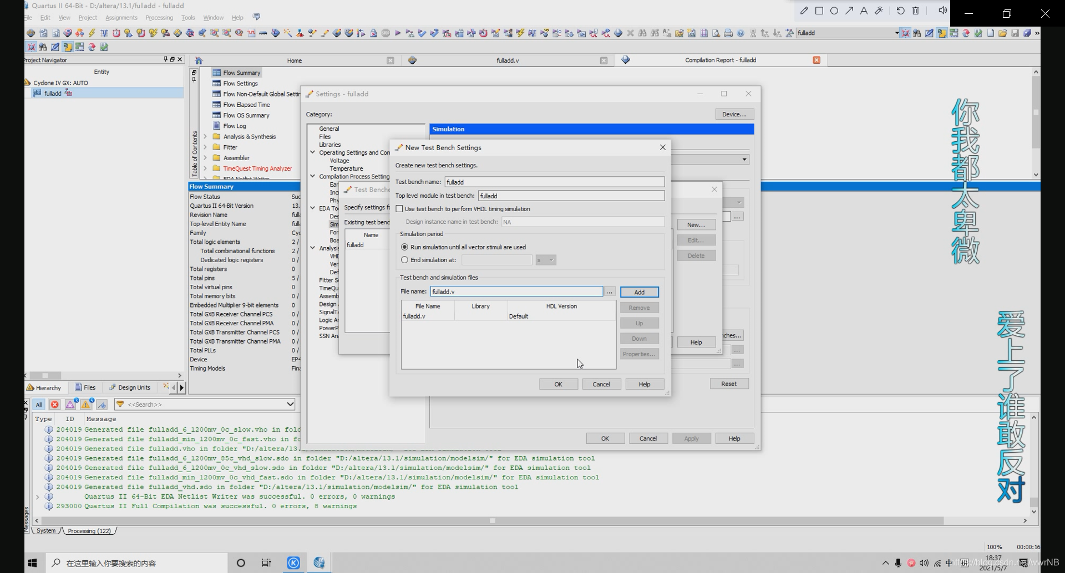This screenshot has width=1065, height=573.
Task: Open the Processing menu
Action: click(x=159, y=18)
